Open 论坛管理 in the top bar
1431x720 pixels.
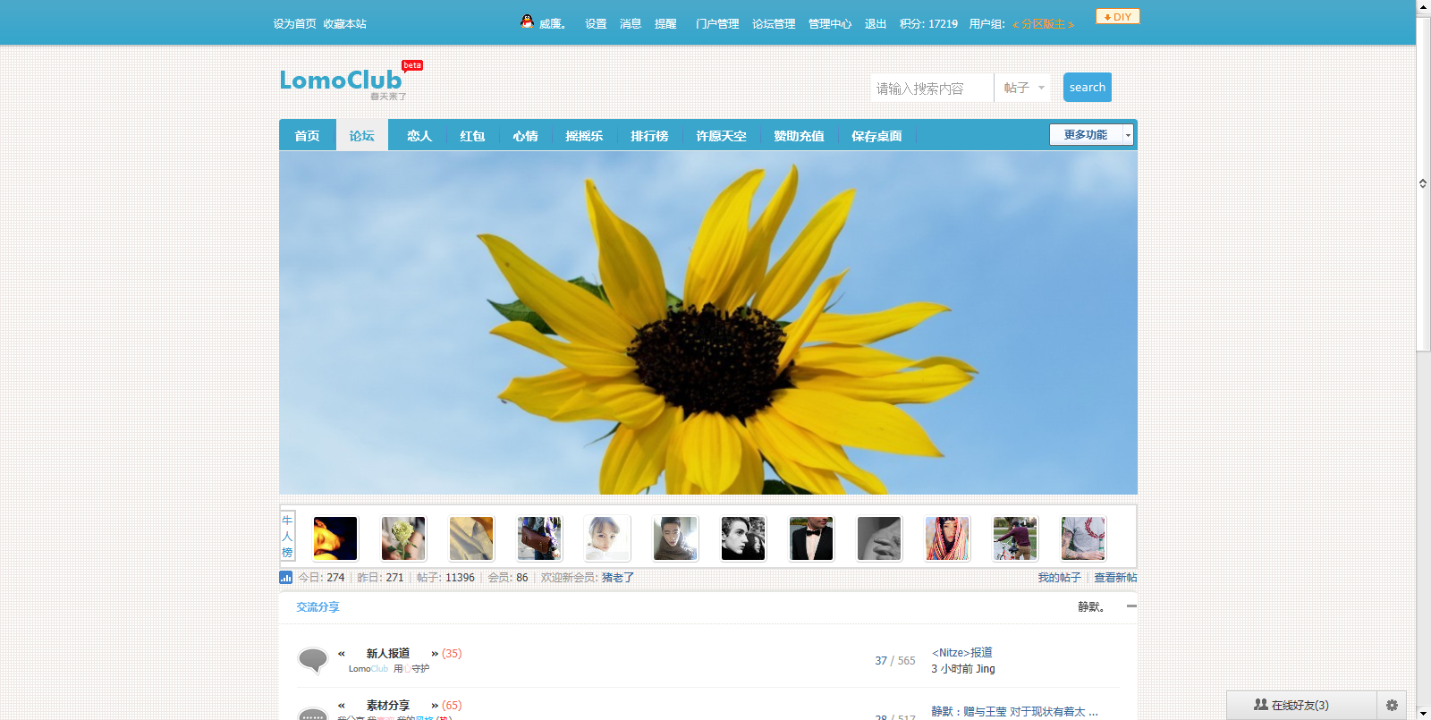774,24
